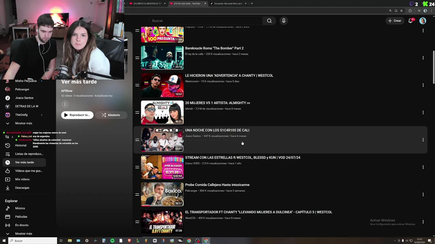Open Brave browser from the taskbar
Viewport: 435px width, 244px height.
coord(129,241)
